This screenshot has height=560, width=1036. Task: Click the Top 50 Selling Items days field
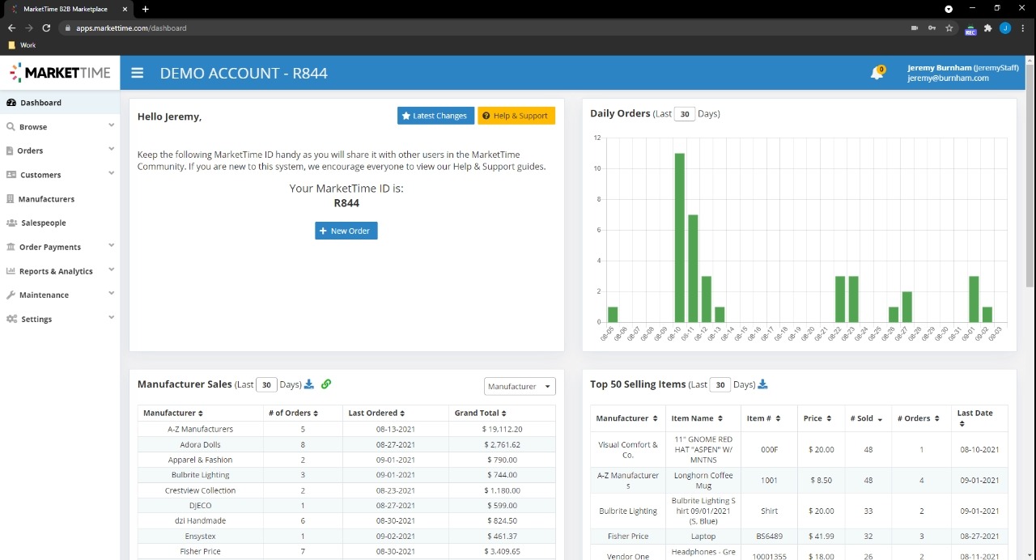point(720,385)
